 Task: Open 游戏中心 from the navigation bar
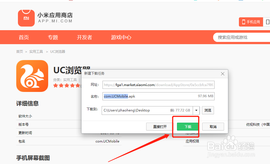[x=121, y=37]
